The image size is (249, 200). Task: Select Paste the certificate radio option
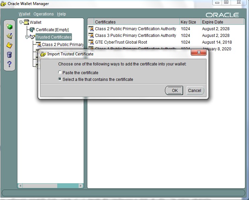tap(60, 72)
